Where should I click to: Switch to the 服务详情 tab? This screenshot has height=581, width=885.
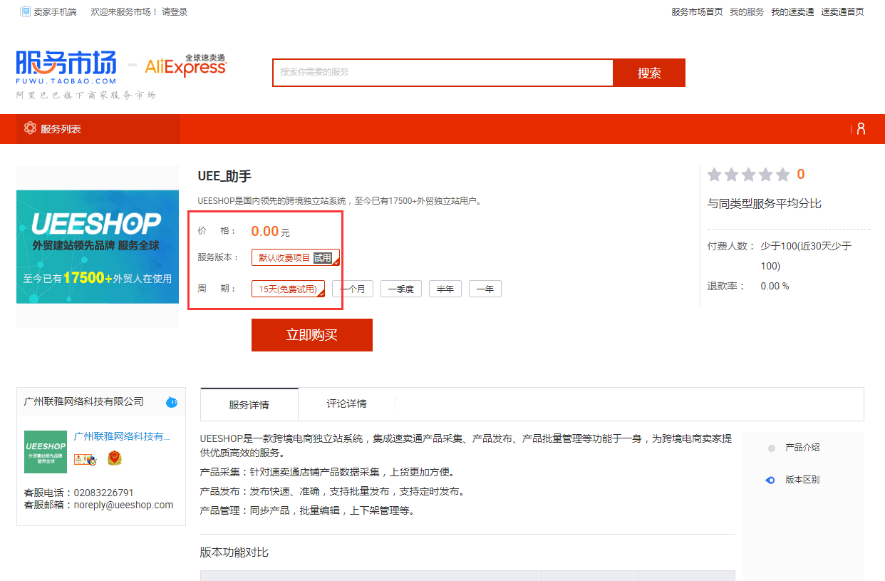249,404
